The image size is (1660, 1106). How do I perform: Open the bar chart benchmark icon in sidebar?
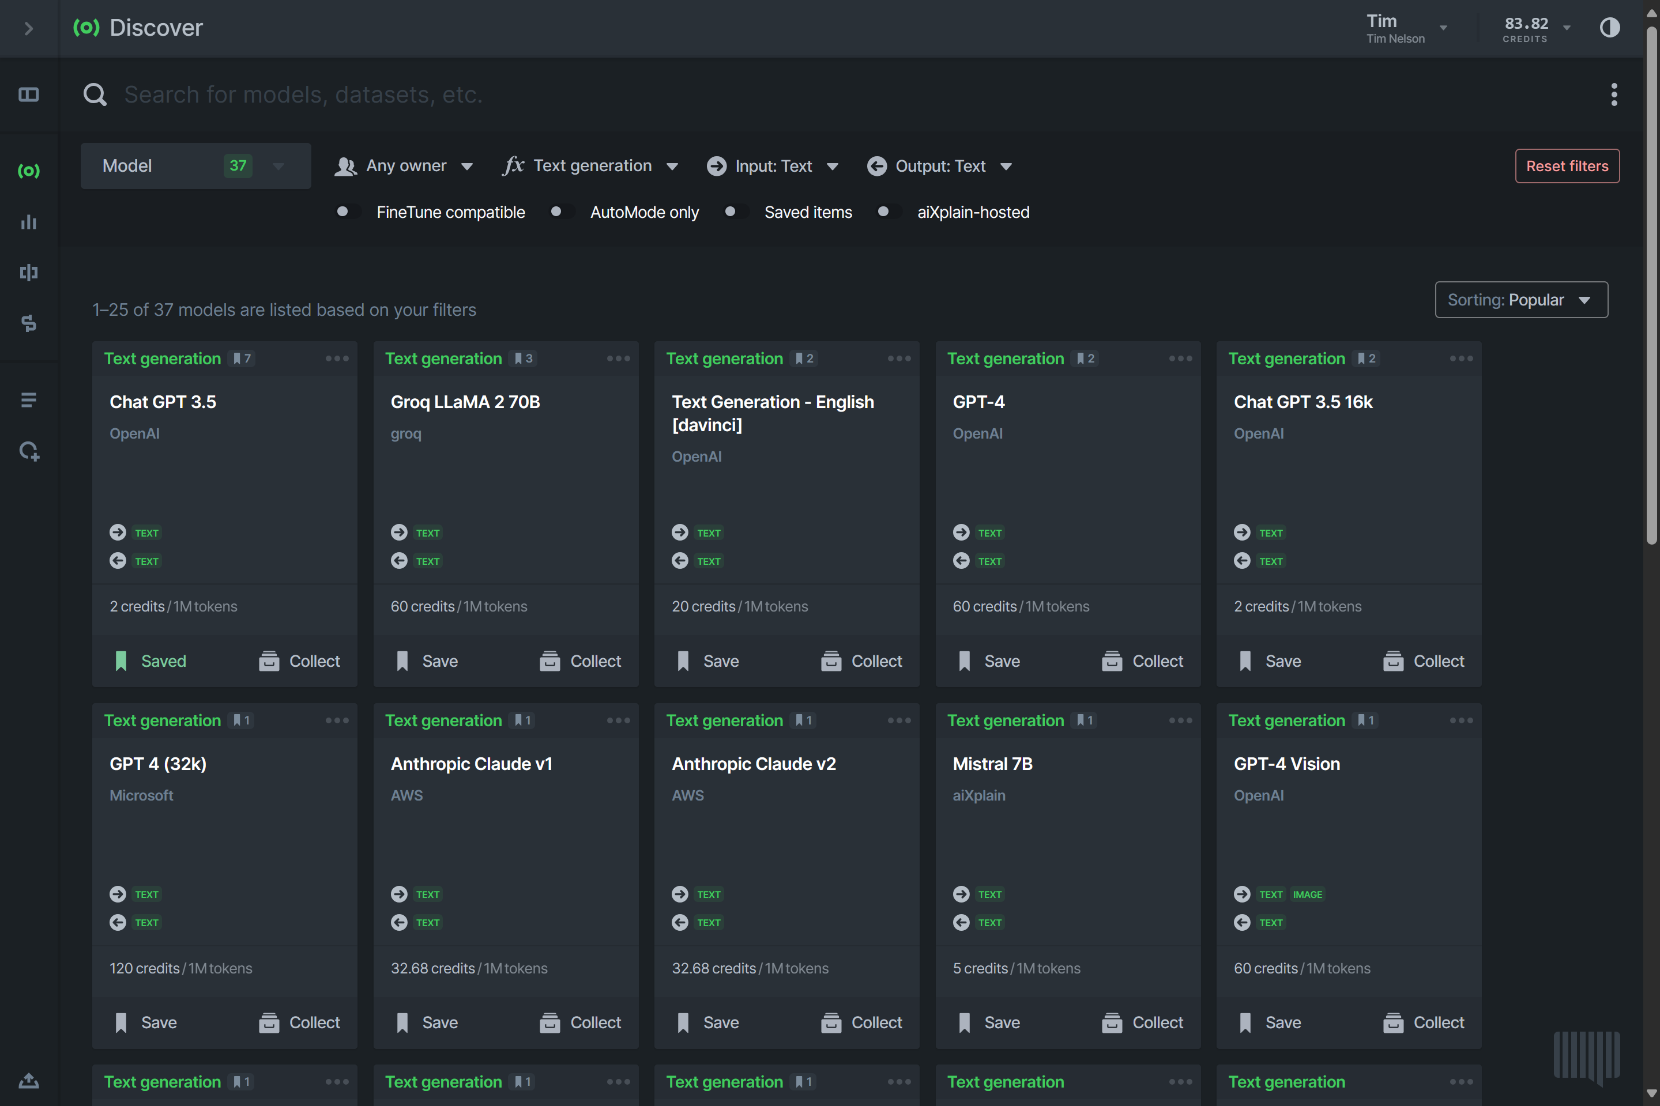[28, 222]
